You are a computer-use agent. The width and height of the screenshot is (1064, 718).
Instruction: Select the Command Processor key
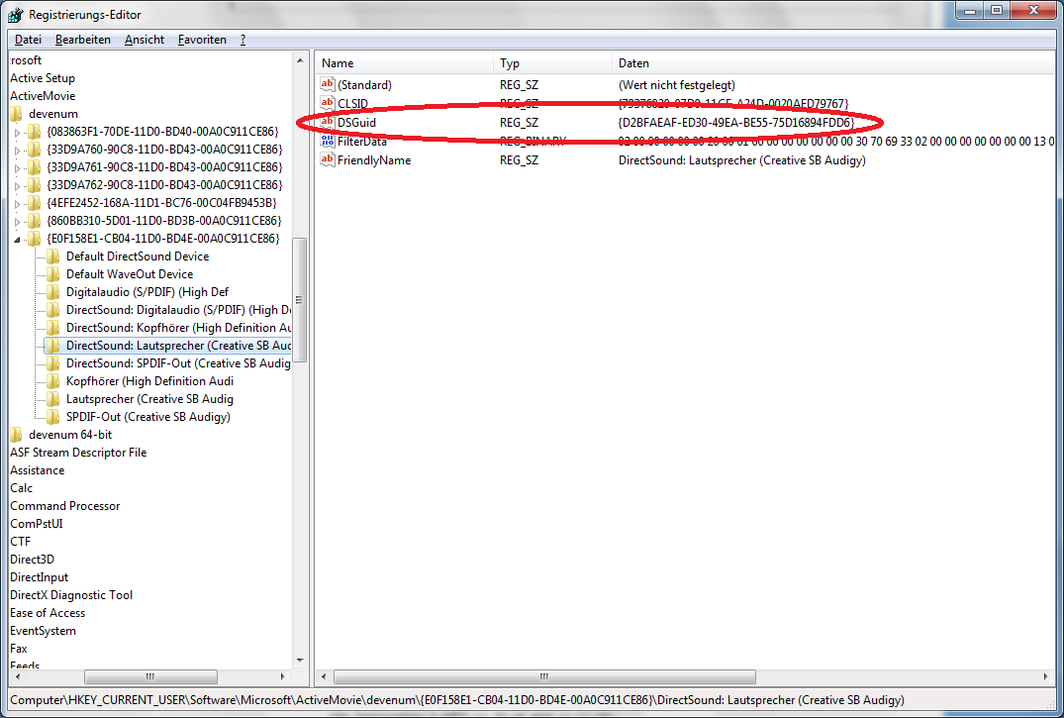(x=64, y=506)
